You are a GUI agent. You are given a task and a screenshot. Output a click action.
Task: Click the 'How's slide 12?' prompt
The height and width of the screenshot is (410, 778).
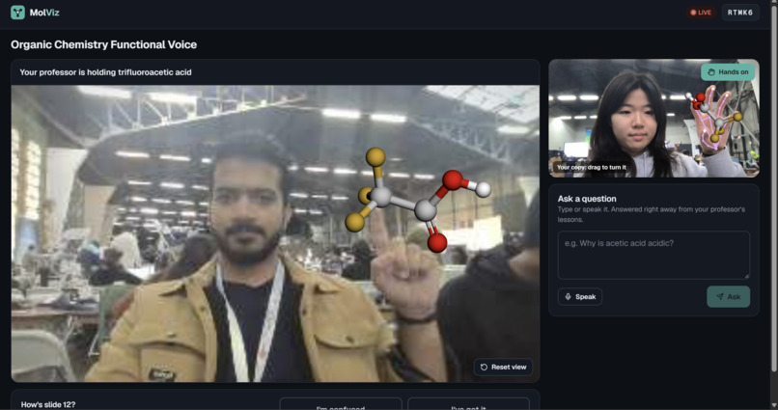(48, 404)
